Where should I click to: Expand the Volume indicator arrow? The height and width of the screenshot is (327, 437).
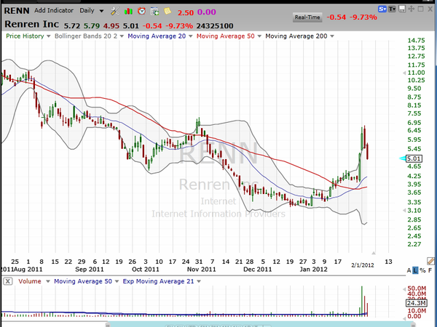(48, 281)
